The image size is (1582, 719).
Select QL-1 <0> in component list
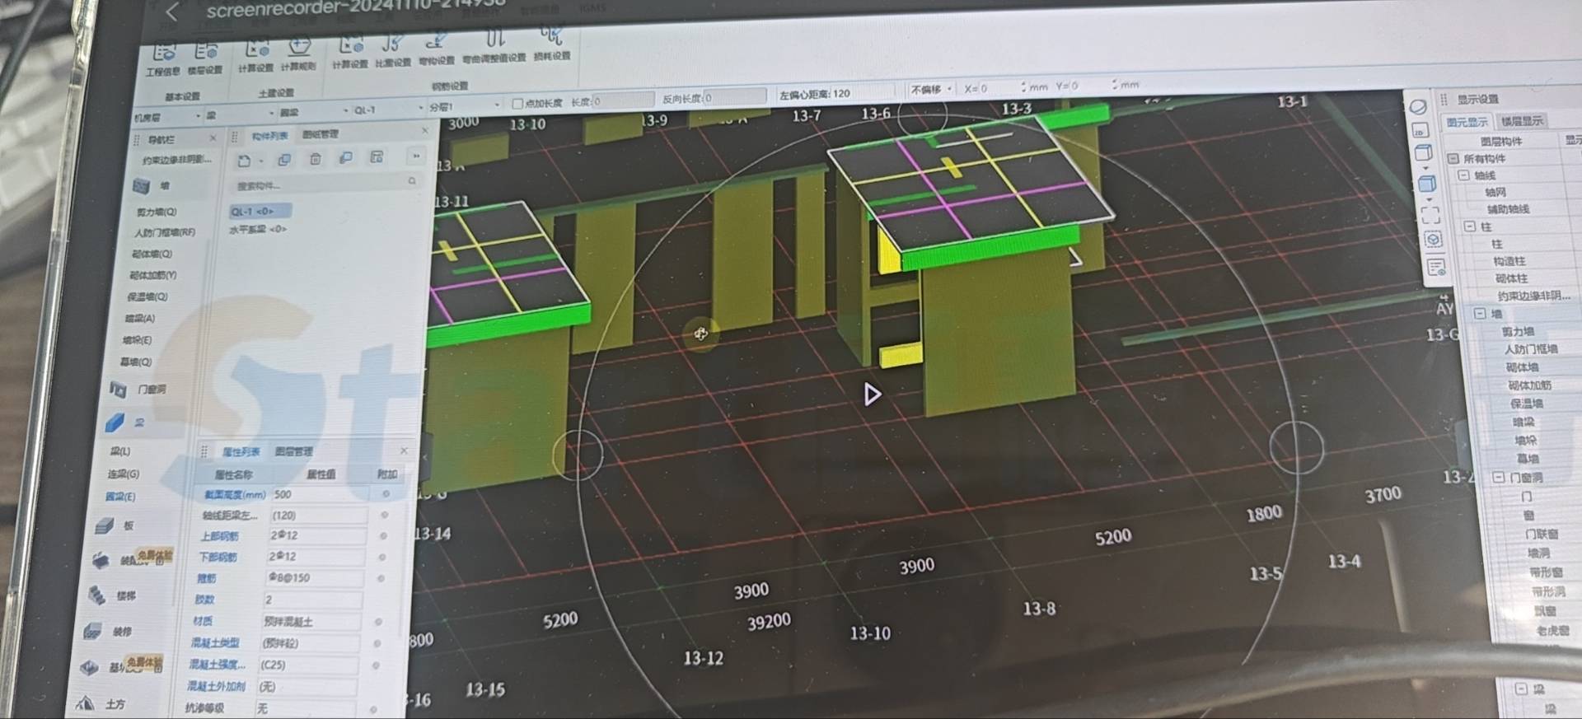pyautogui.click(x=259, y=212)
